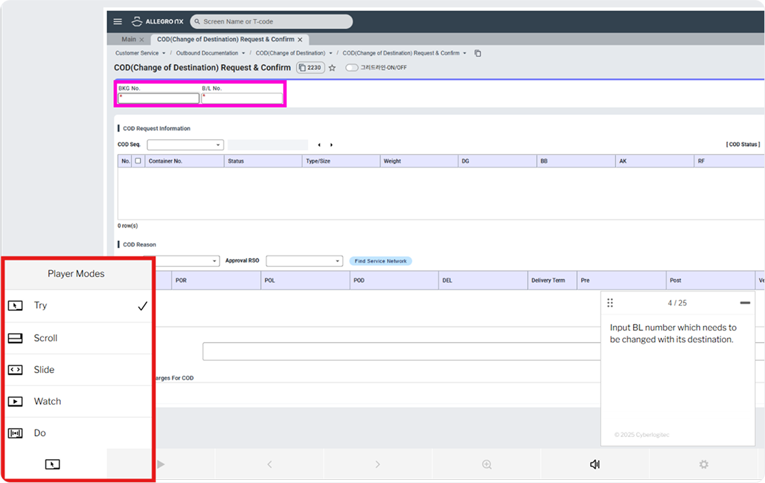This screenshot has height=483, width=765.
Task: Open the player settings gear
Action: [x=704, y=464]
